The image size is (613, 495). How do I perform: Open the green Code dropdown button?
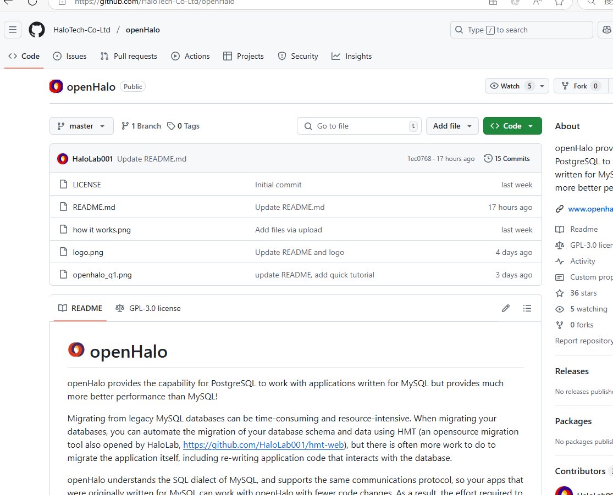(512, 126)
